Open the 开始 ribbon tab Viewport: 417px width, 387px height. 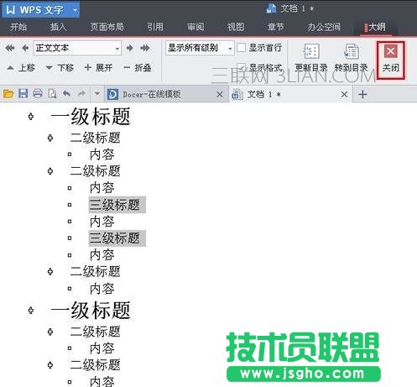(x=18, y=27)
